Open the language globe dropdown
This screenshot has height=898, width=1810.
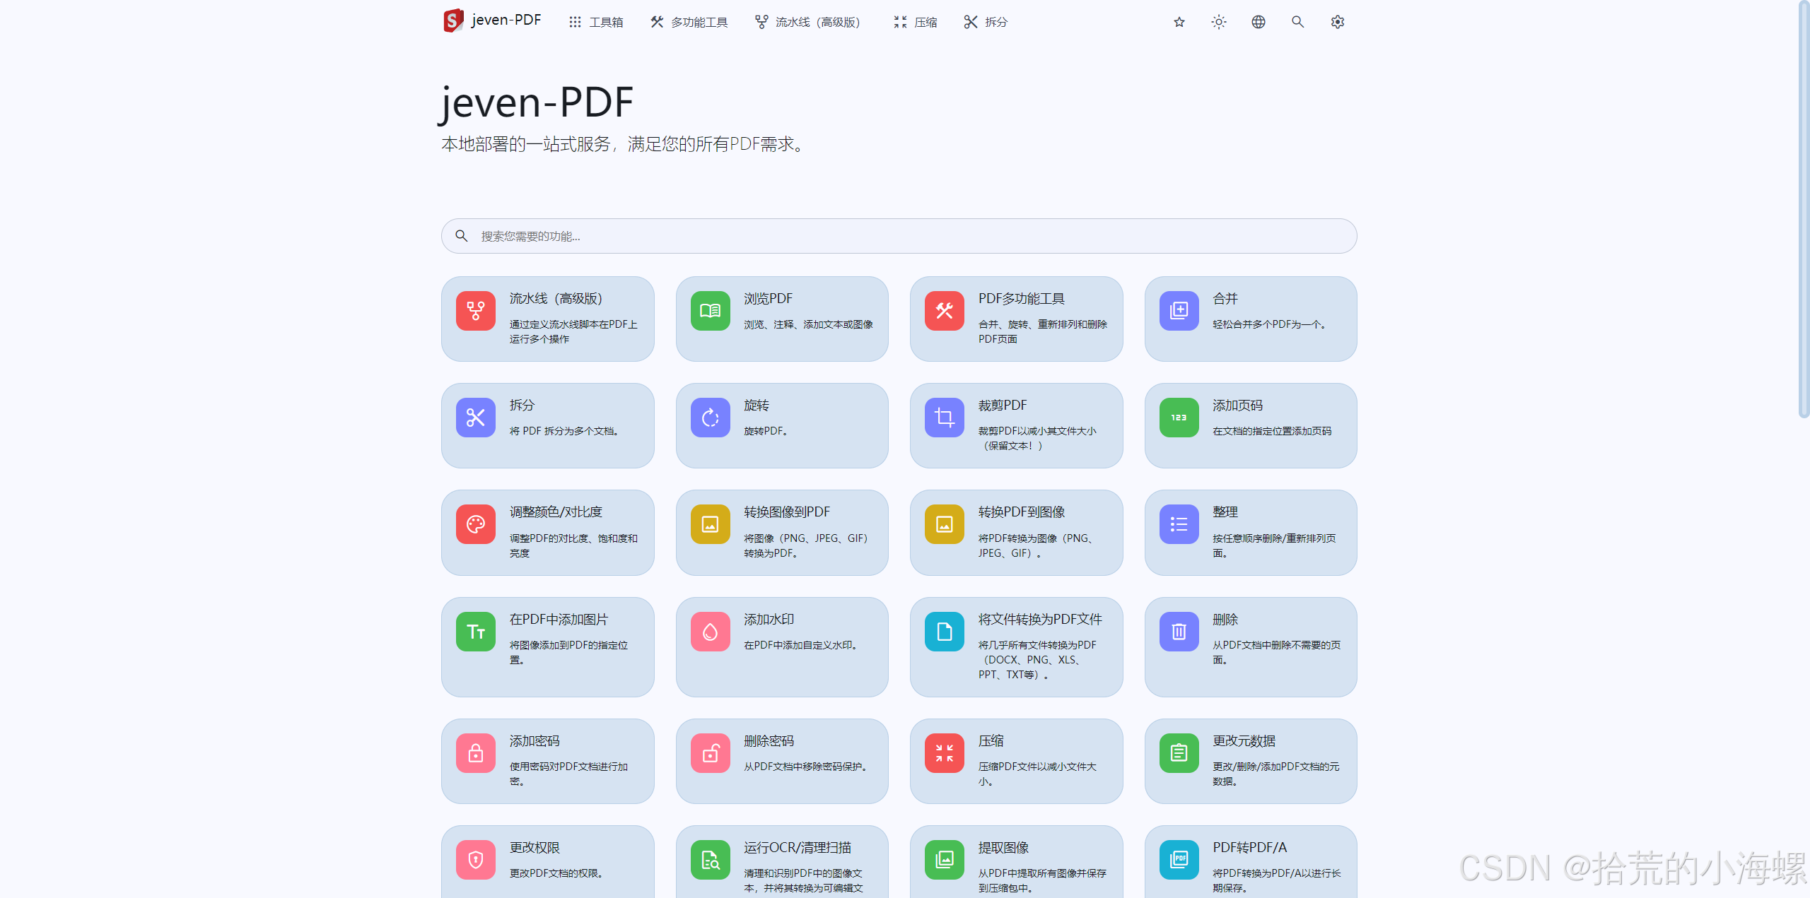click(1258, 22)
